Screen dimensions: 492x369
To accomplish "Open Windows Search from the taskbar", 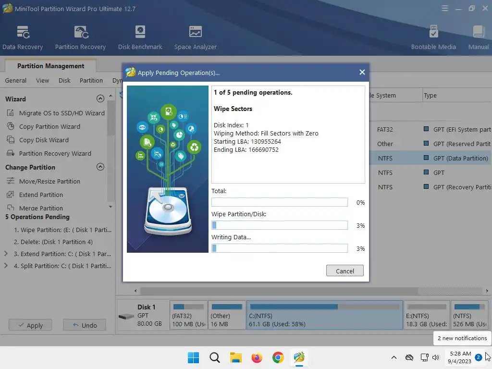I will (x=215, y=357).
